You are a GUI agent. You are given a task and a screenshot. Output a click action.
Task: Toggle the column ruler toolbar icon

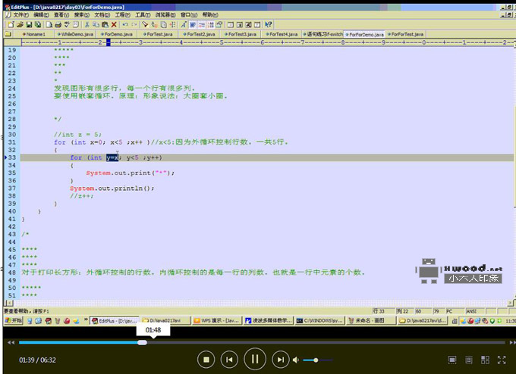tap(202, 25)
